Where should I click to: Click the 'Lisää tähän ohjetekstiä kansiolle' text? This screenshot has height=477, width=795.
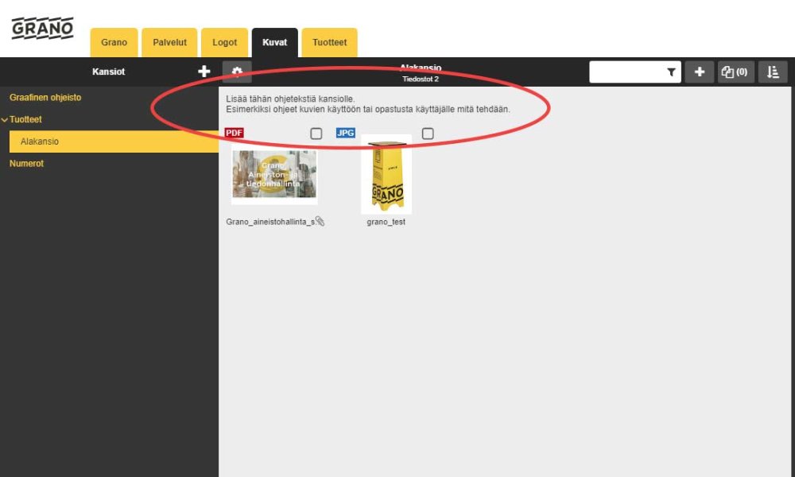[290, 99]
